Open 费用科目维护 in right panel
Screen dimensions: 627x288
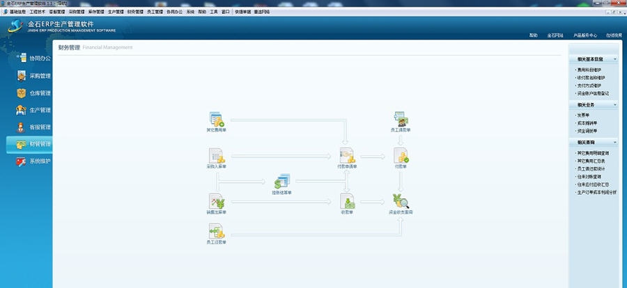click(x=589, y=70)
